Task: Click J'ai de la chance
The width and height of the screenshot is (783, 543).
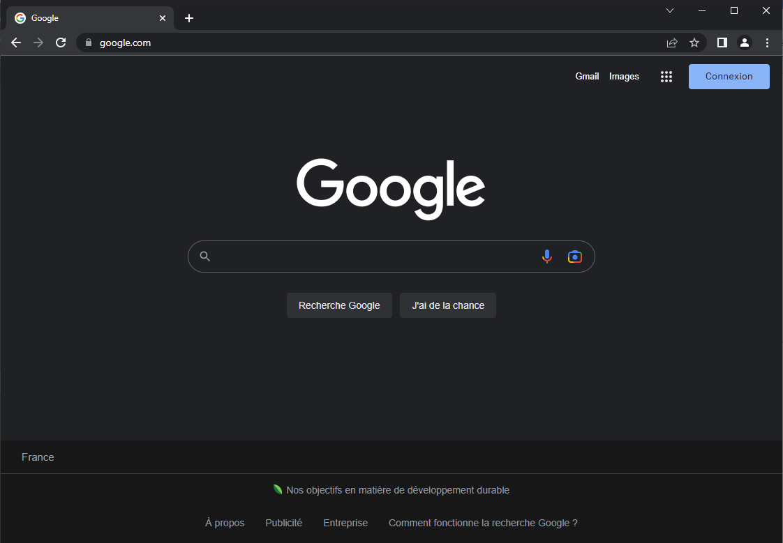Action: click(447, 305)
